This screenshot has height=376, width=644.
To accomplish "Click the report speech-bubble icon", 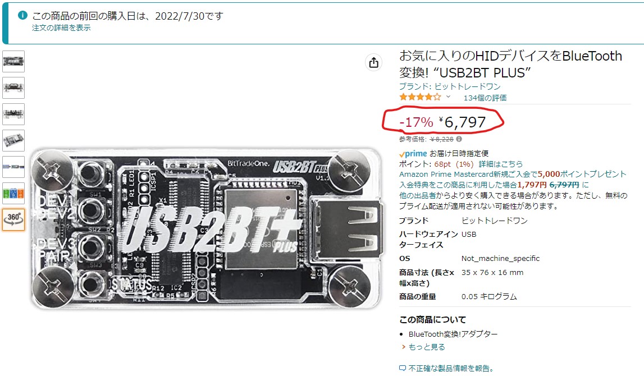I will pyautogui.click(x=403, y=368).
